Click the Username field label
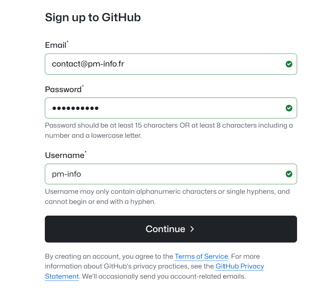This screenshot has width=334, height=303. 65,155
